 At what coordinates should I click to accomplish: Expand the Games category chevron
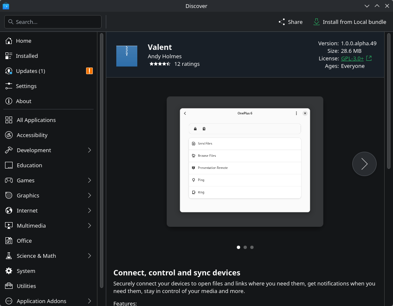[x=89, y=180]
